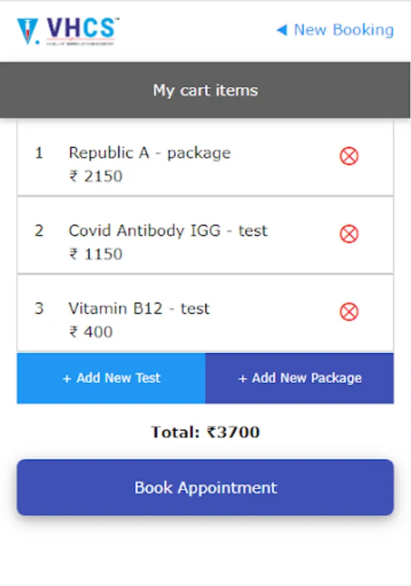Click the back triangle beside New Booking
This screenshot has height=586, width=411.
pyautogui.click(x=281, y=30)
